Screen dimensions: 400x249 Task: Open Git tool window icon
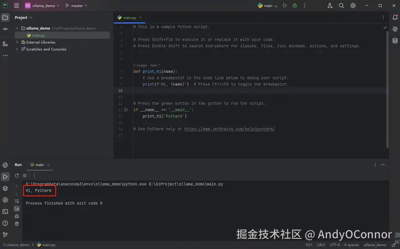coord(5,235)
